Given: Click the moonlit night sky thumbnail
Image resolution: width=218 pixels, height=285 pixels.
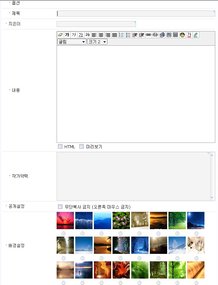Looking at the screenshot, I should [196, 220].
